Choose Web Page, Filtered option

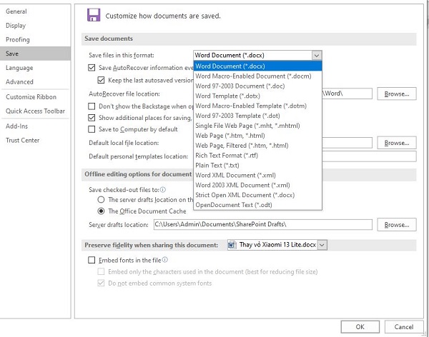(x=257, y=146)
